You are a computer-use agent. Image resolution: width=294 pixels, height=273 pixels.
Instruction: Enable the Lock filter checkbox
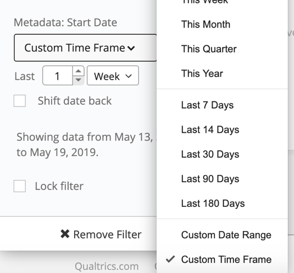20,186
